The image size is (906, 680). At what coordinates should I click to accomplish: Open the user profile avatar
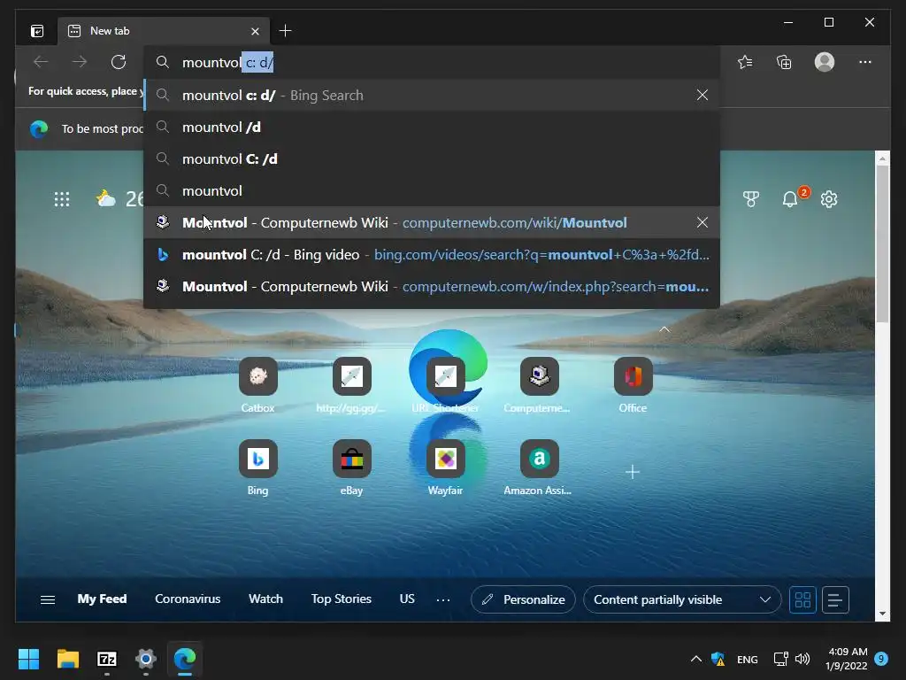[x=824, y=62]
